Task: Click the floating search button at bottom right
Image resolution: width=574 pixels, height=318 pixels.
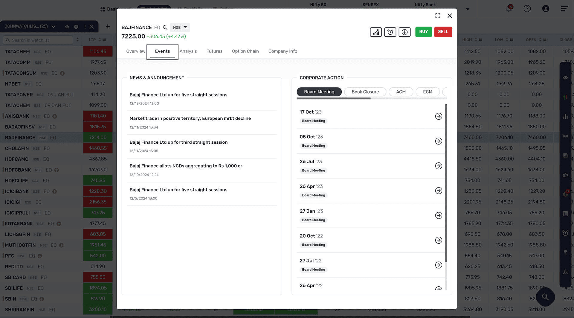Action: [545, 297]
